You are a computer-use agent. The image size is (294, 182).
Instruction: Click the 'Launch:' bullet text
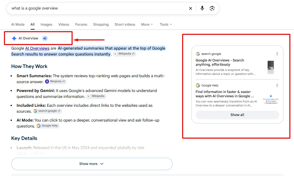(24, 148)
